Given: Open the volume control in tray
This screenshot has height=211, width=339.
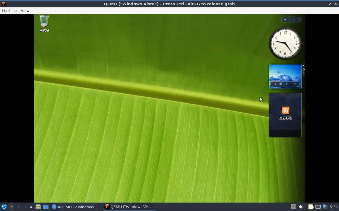Looking at the screenshot, I should point(301,207).
